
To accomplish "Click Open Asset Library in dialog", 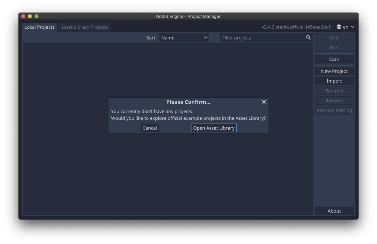I will click(214, 128).
